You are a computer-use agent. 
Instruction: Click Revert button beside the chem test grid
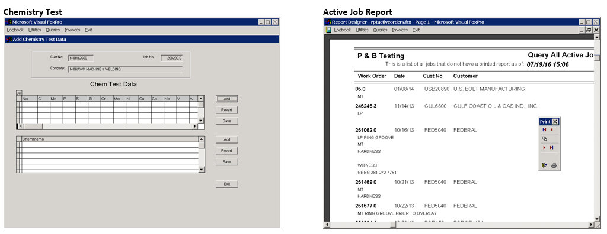pyautogui.click(x=227, y=110)
